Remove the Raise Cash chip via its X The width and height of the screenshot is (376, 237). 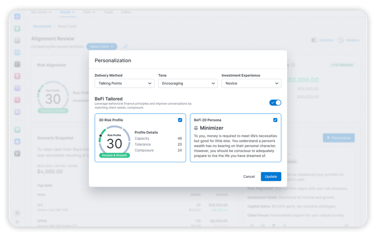[112, 47]
